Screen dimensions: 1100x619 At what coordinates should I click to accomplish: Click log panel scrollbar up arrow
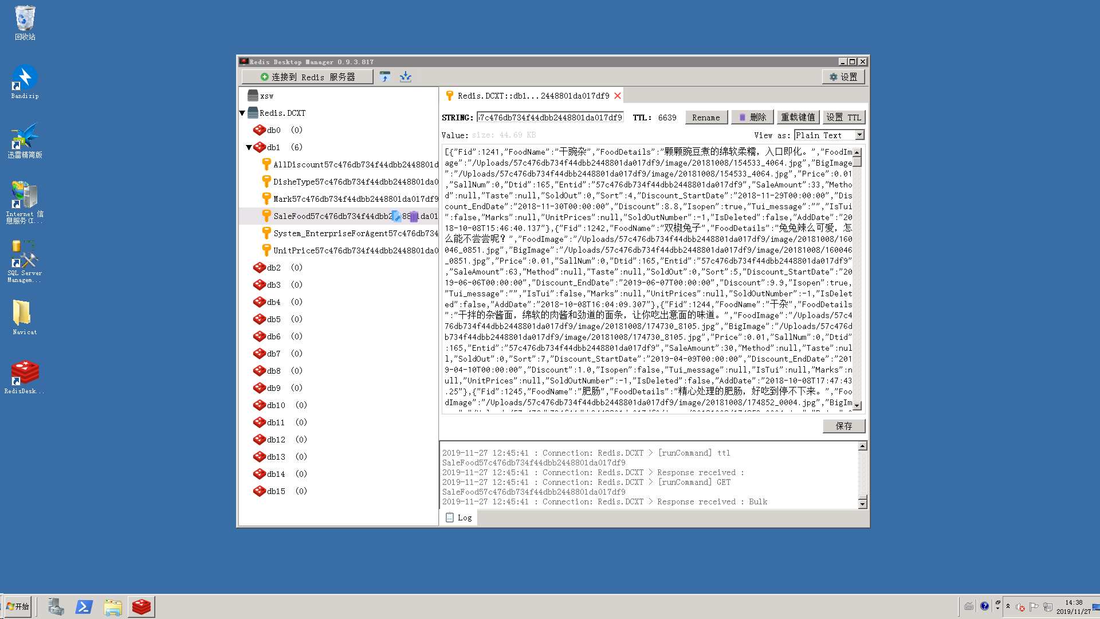click(x=863, y=446)
